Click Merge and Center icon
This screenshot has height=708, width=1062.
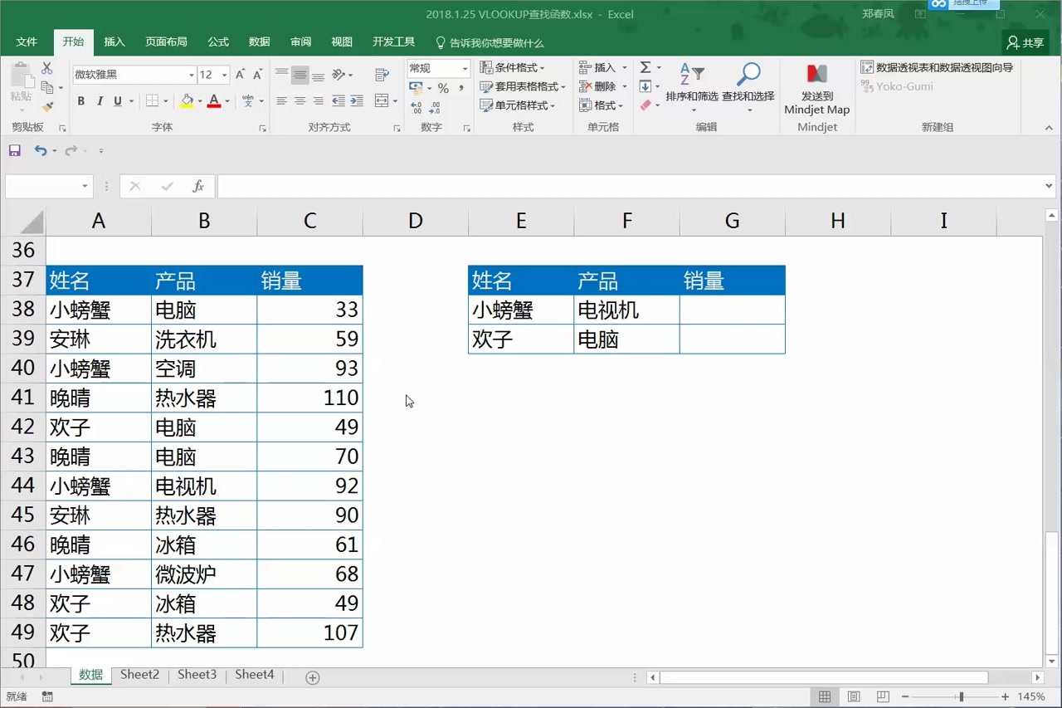point(382,101)
